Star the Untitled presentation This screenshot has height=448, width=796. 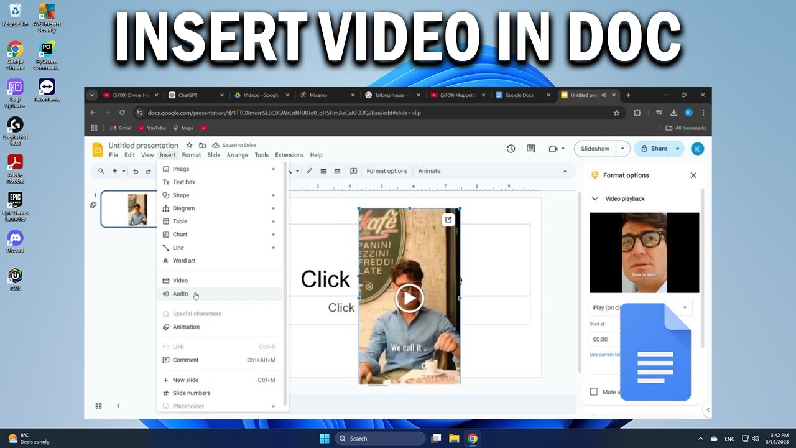pyautogui.click(x=190, y=145)
